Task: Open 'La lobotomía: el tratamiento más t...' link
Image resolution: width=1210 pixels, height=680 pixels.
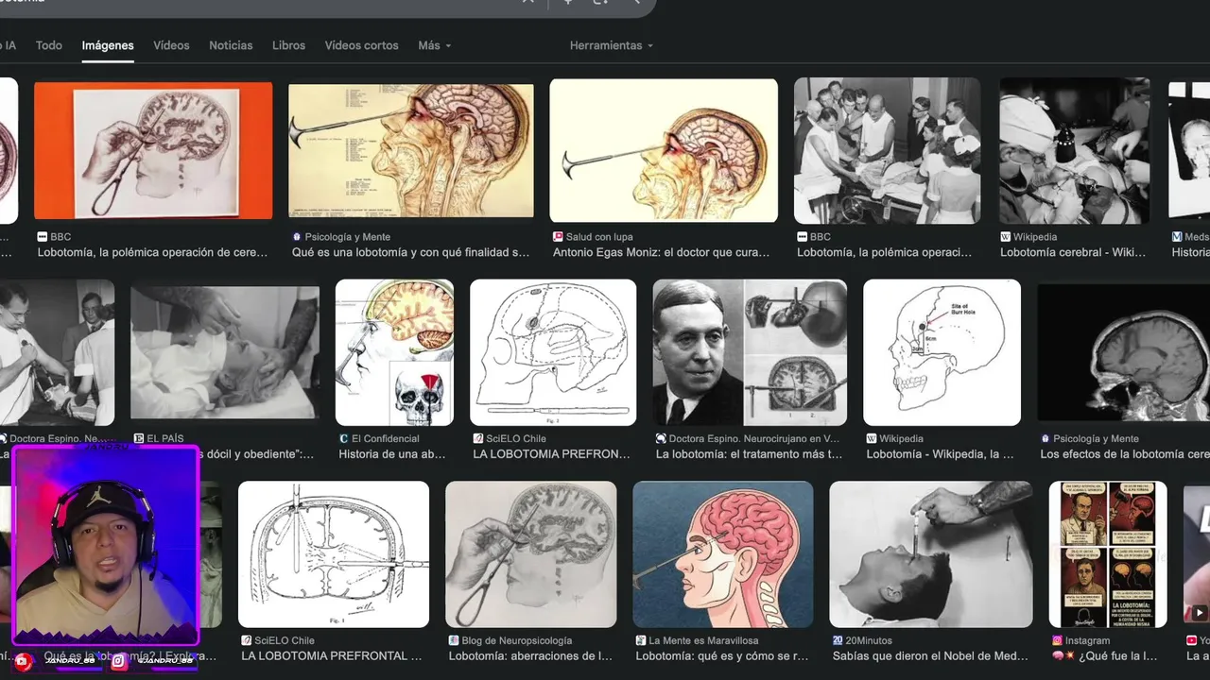Action: (749, 454)
